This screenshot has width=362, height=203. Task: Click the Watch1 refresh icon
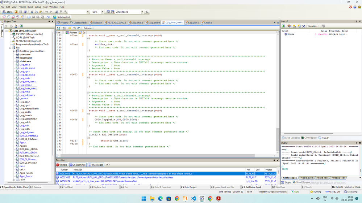click(283, 26)
